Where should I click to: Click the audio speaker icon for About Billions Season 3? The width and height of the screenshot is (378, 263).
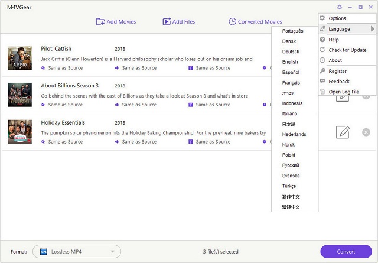coord(117,105)
